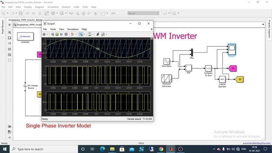The width and height of the screenshot is (272, 153).
Task: Click Fit to View icon in canvas palette
Action: (9, 38)
